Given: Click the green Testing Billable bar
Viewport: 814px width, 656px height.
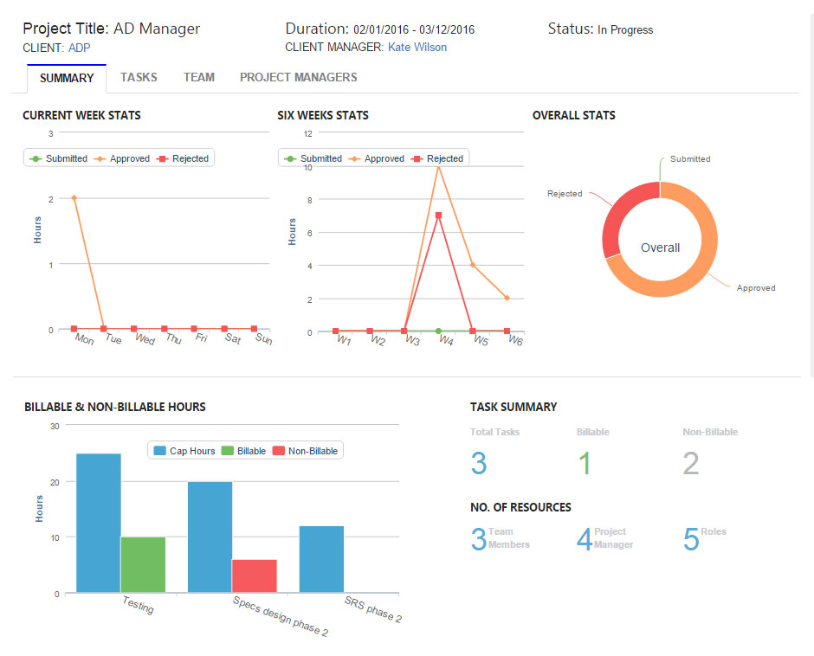Looking at the screenshot, I should (x=142, y=564).
